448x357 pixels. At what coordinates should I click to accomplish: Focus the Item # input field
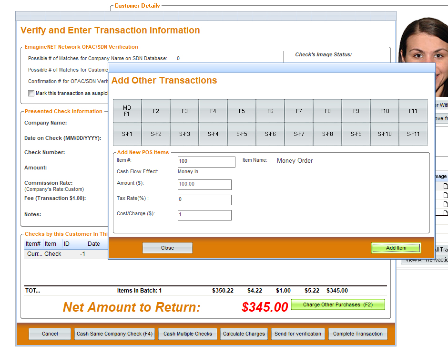[206, 162]
